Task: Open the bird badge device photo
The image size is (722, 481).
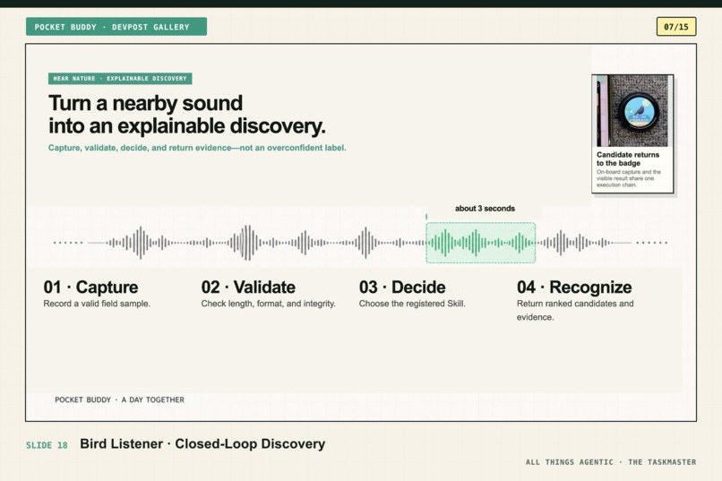Action: tap(632, 110)
